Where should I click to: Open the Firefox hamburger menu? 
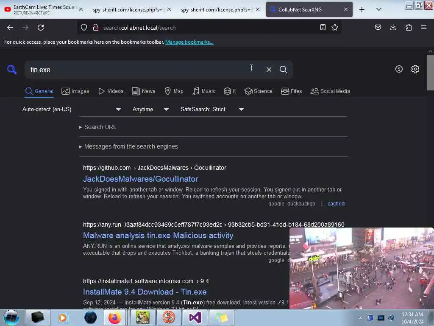[x=424, y=27]
